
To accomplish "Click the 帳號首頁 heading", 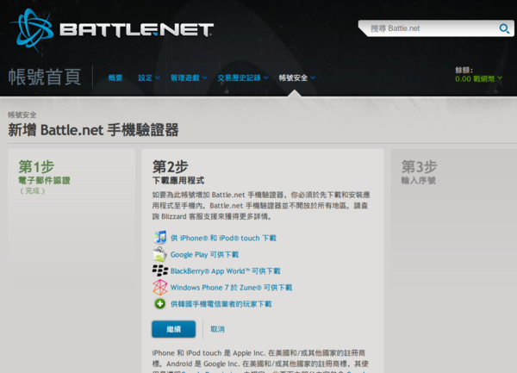I will tap(45, 78).
